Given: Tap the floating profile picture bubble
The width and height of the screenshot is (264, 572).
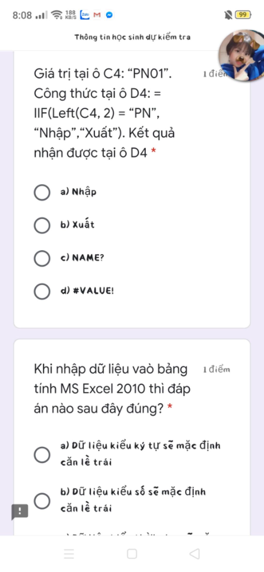Looking at the screenshot, I should (x=242, y=55).
